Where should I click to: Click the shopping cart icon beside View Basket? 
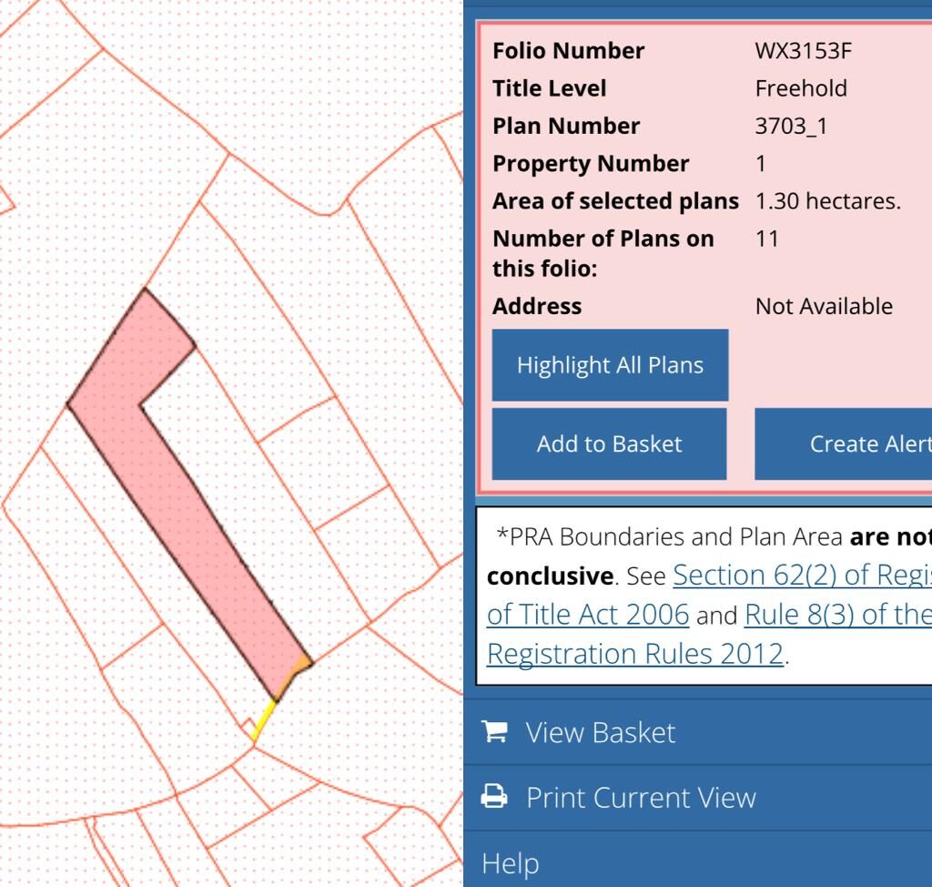[495, 731]
